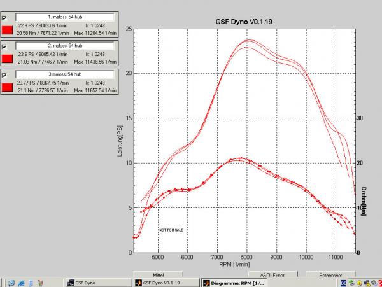
Task: Click 'Leistung[PS]' axis label
Action: click(120, 141)
